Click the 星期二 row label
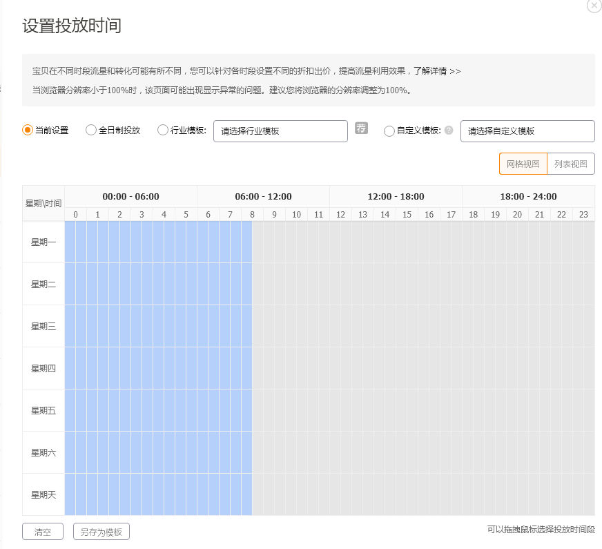Viewport: 602px width, 549px height. click(x=43, y=284)
